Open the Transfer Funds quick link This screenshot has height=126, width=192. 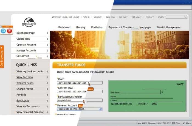pyautogui.click(x=25, y=83)
